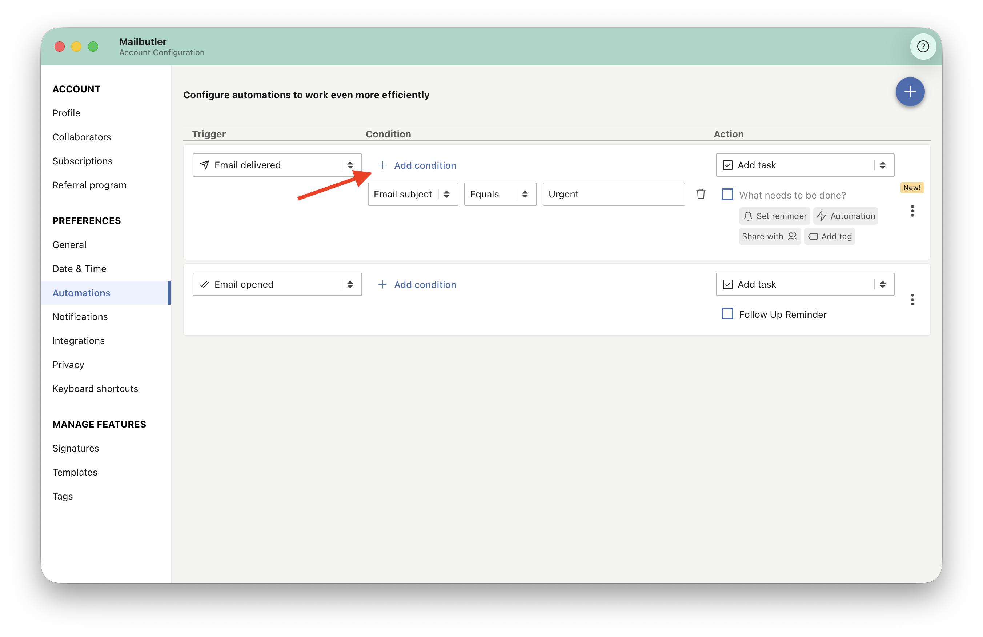Click the Automation lightning bolt chip
The height and width of the screenshot is (637, 983).
(x=846, y=216)
